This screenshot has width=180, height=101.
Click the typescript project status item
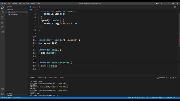pos(16,98)
